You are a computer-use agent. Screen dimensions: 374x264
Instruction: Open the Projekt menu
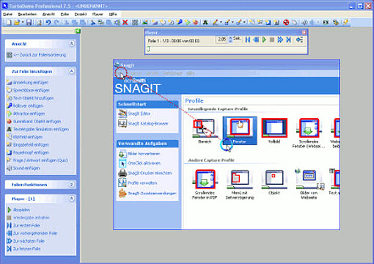[x=81, y=14]
